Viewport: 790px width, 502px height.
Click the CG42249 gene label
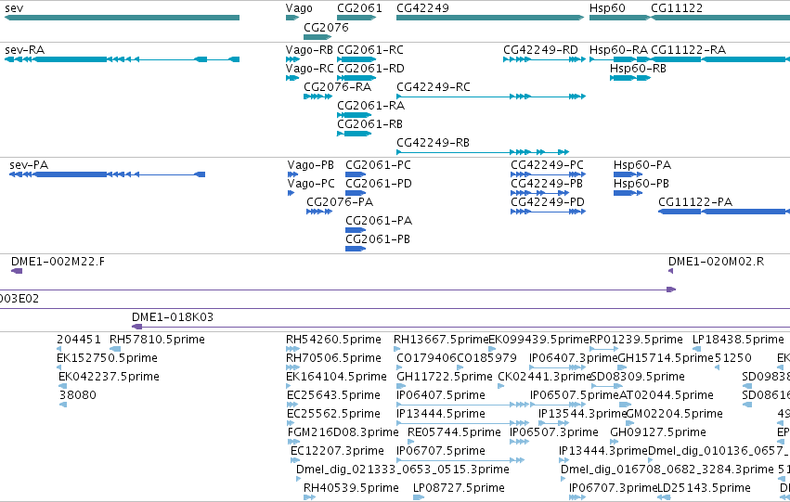[422, 8]
